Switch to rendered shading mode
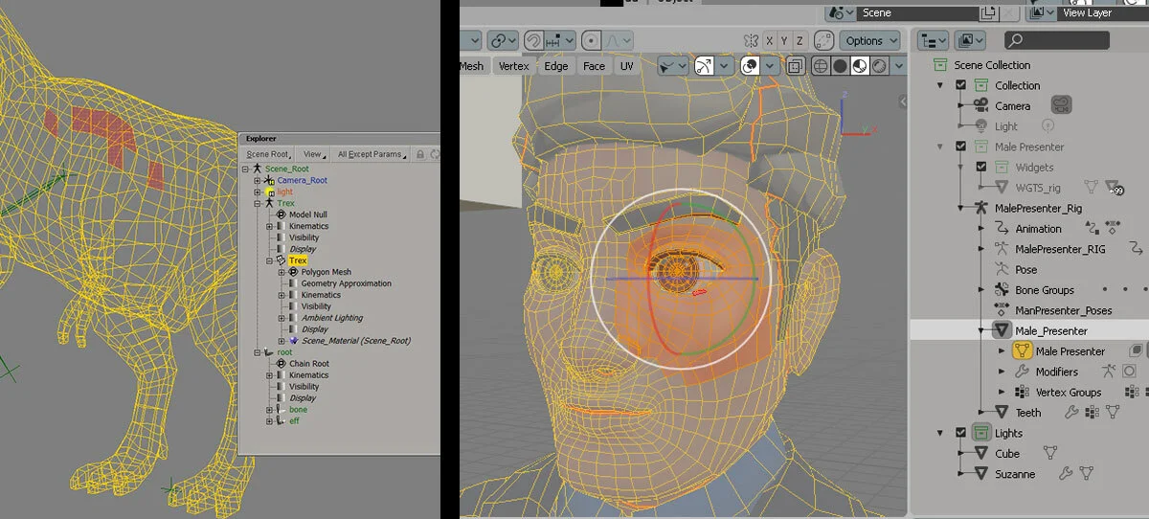The height and width of the screenshot is (519, 1149). (x=878, y=66)
